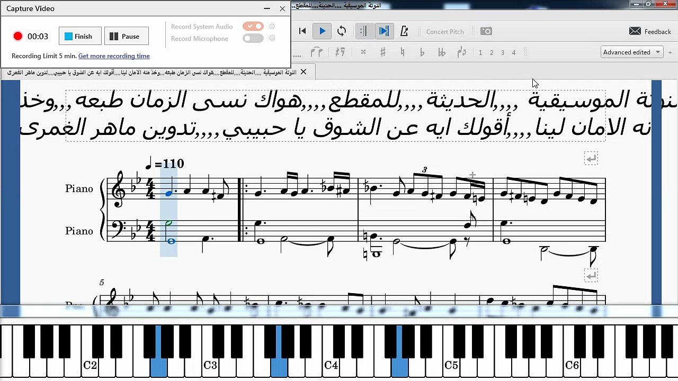Select the highlighted blue treble note
Viewport: 678px width, 381px height.
[x=168, y=193]
